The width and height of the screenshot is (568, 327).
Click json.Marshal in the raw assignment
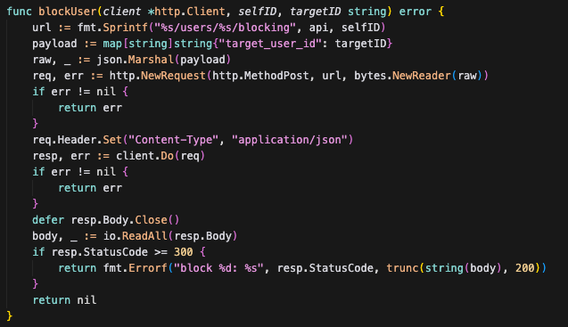[x=136, y=60]
